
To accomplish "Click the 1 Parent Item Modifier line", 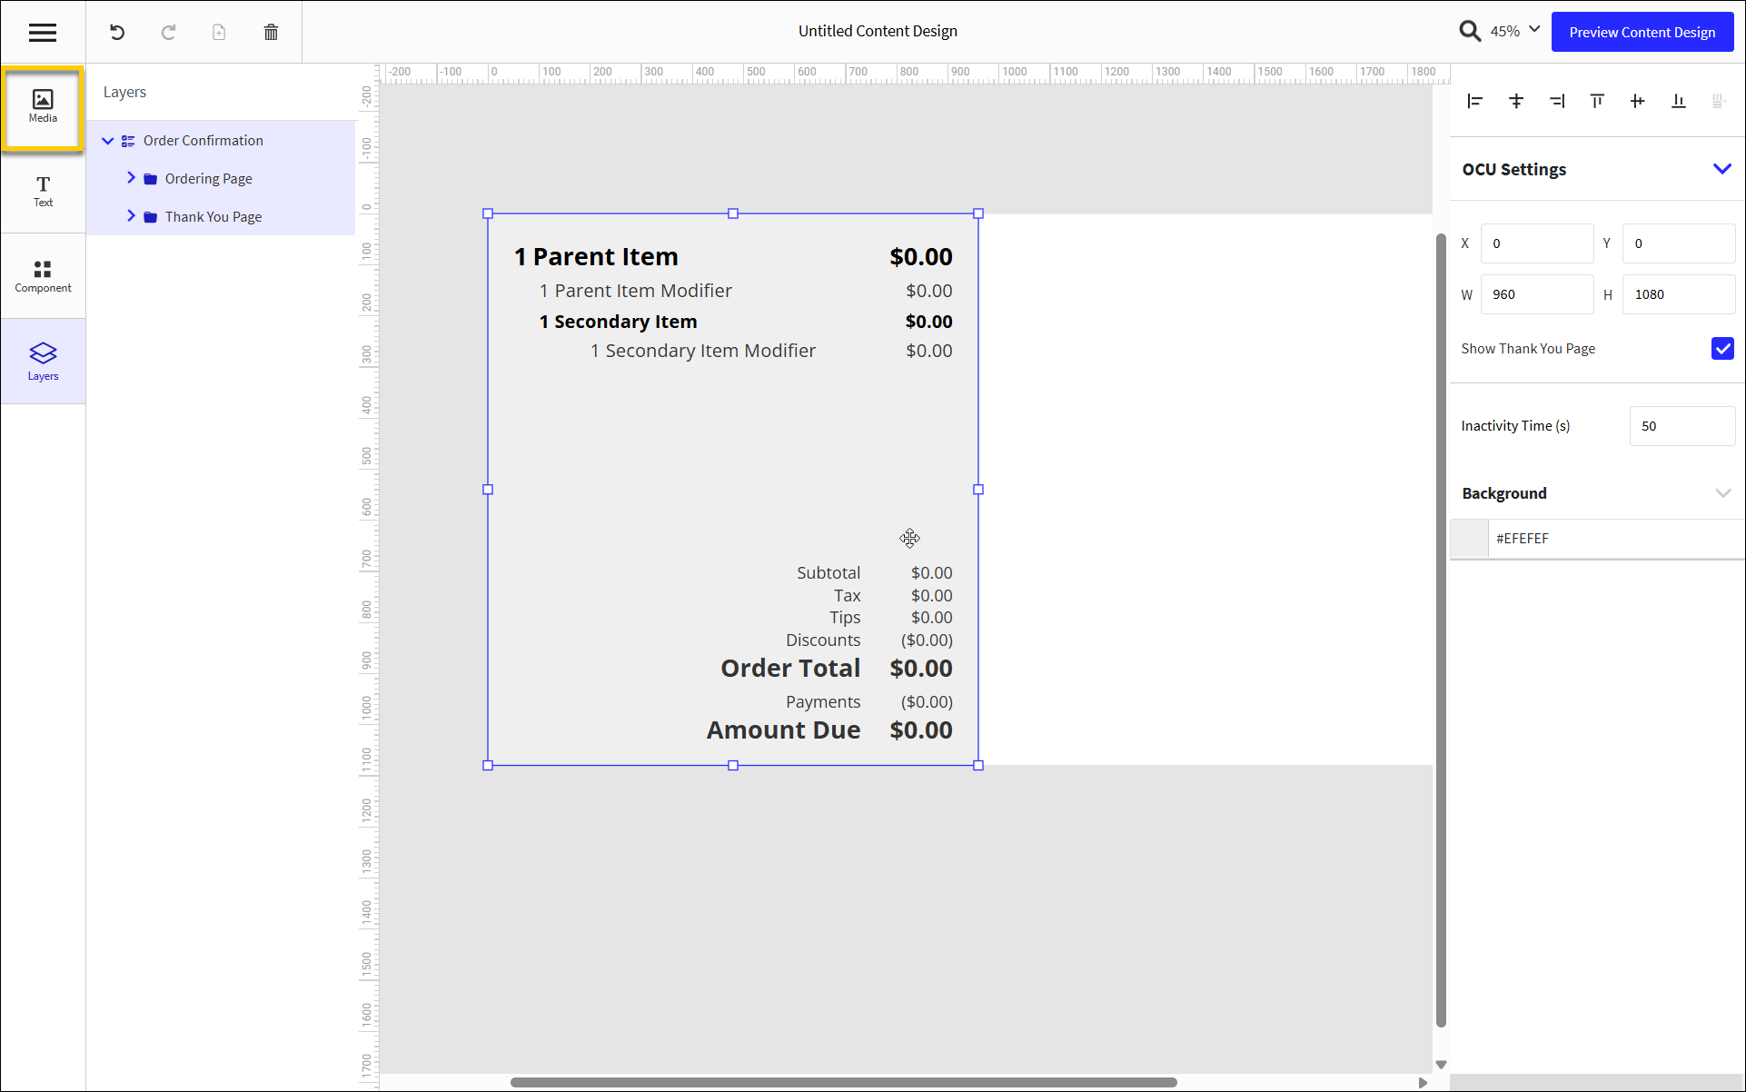I will (635, 291).
